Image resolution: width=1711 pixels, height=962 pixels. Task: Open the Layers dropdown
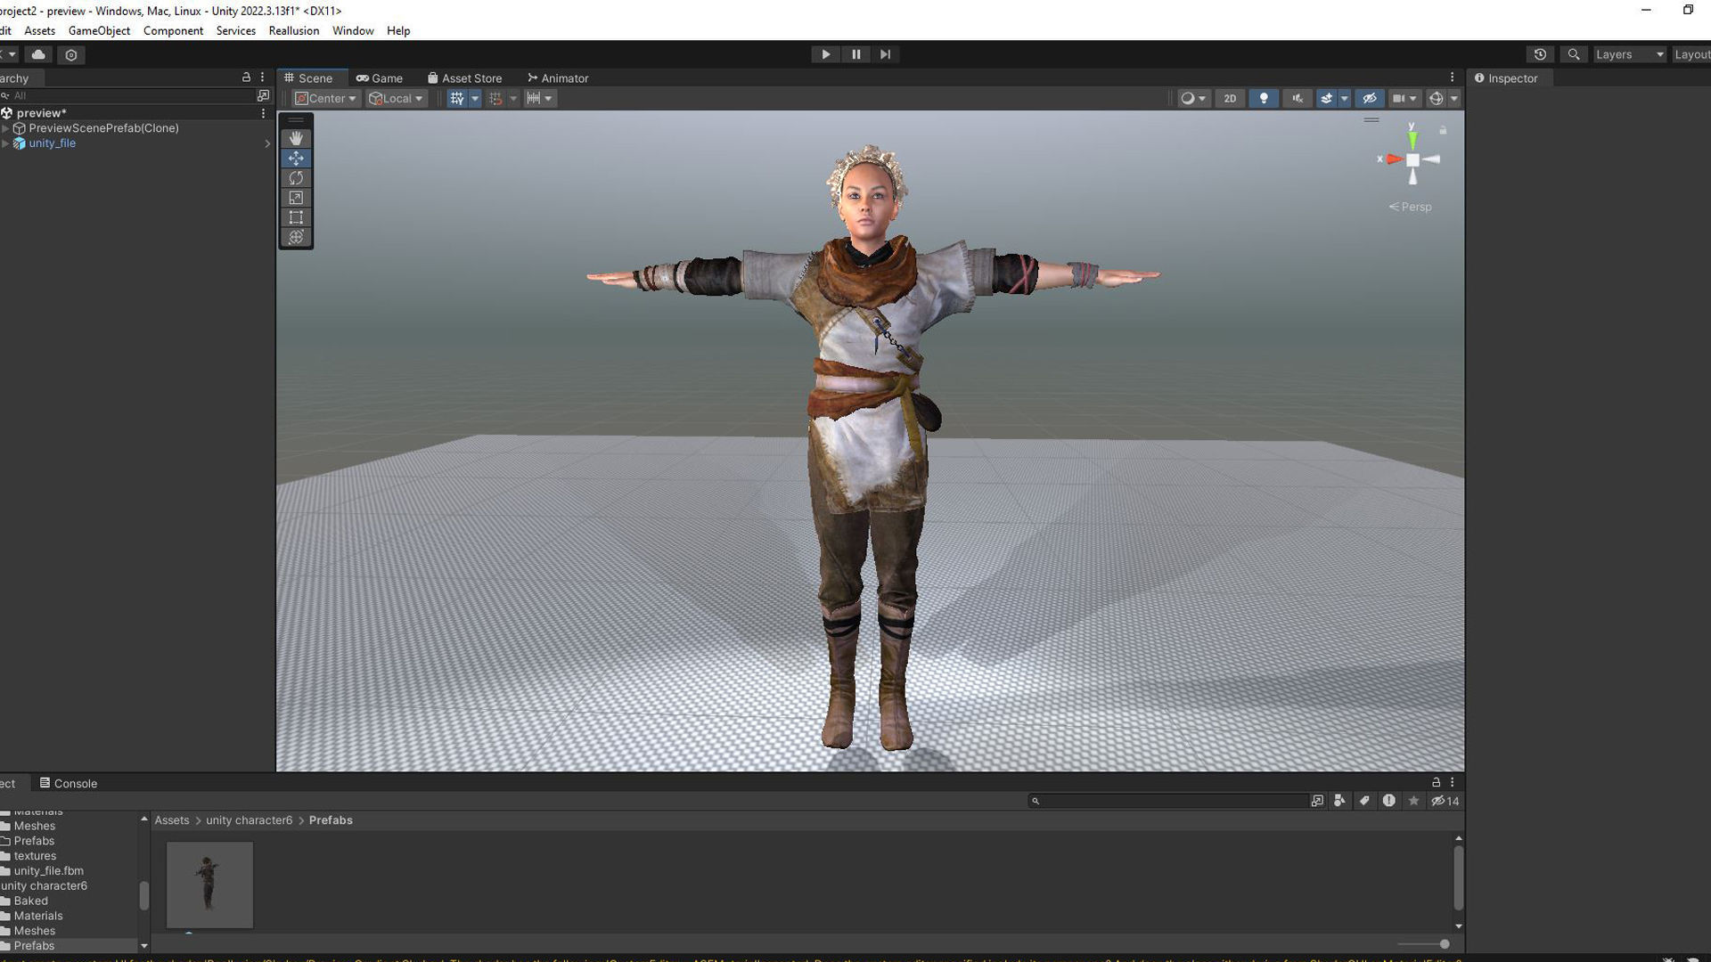tap(1629, 54)
